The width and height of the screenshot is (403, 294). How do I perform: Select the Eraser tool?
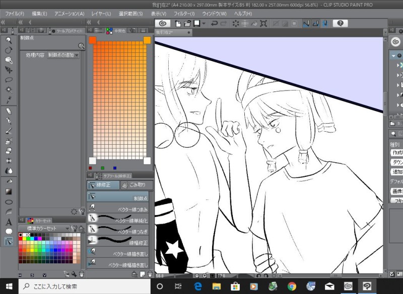[x=9, y=151]
